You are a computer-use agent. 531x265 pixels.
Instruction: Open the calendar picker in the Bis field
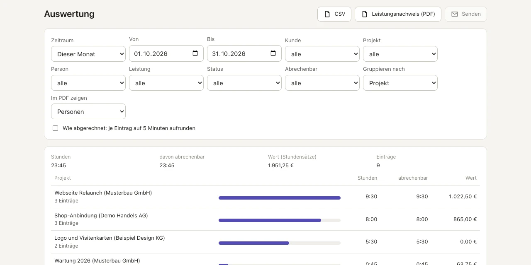273,53
